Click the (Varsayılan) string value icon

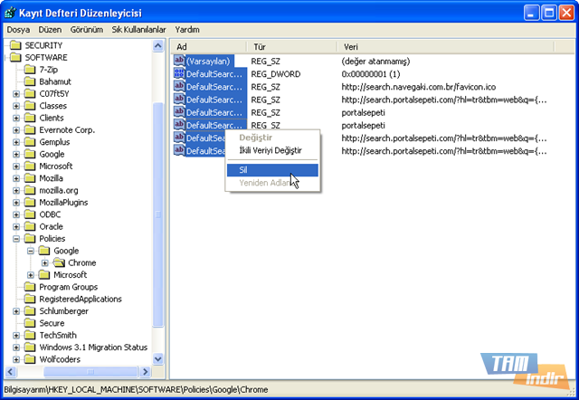179,61
